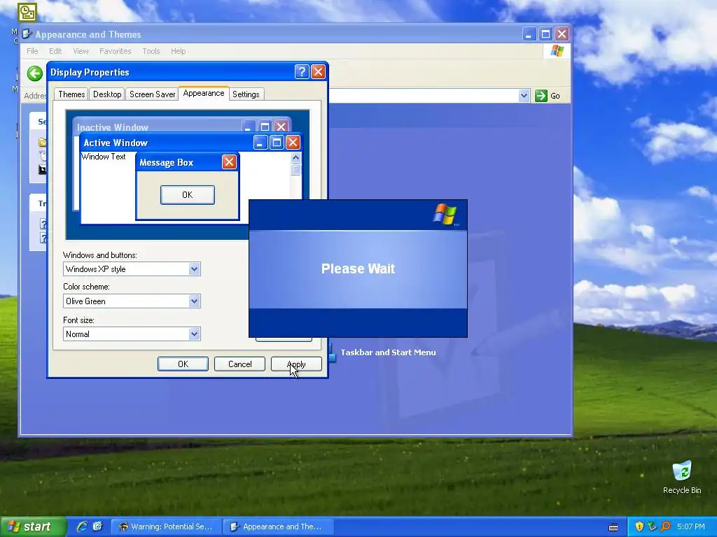The height and width of the screenshot is (537, 717).
Task: Click the Window Text sample in preview
Action: point(104,157)
